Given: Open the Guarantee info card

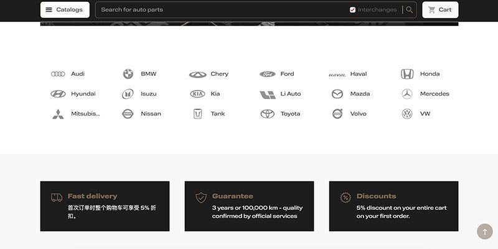Looking at the screenshot, I should click(x=250, y=206).
